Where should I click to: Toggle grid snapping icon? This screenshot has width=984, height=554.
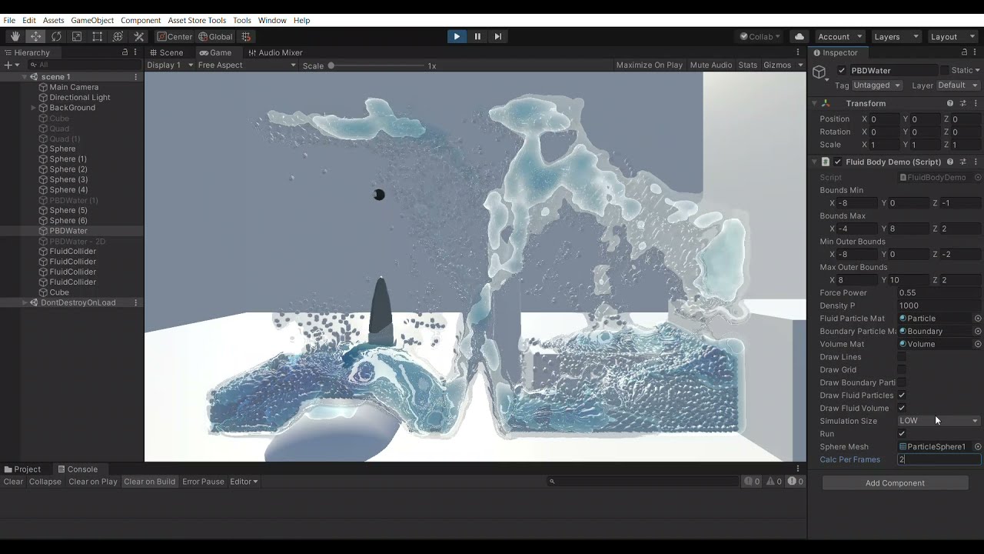246,36
